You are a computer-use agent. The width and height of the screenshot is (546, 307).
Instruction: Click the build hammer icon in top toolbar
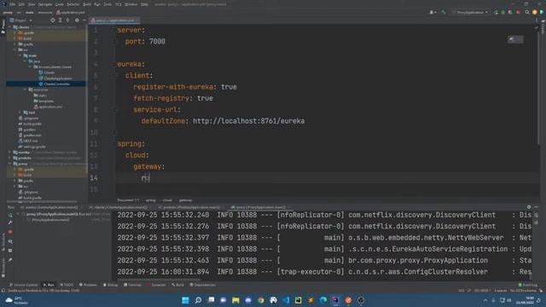point(444,12)
